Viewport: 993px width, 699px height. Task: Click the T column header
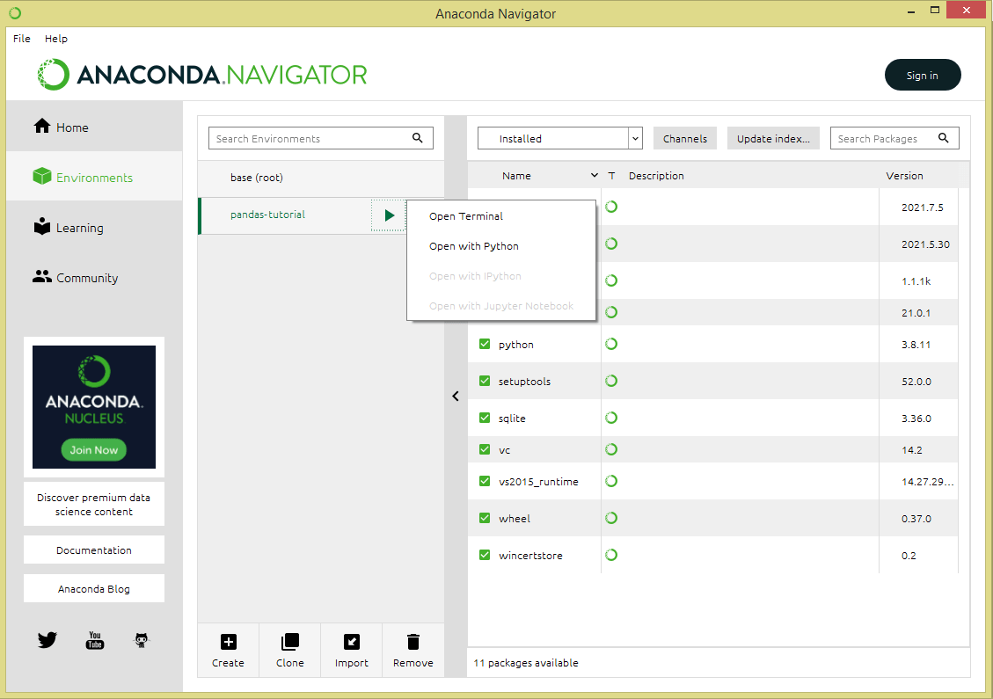point(611,175)
